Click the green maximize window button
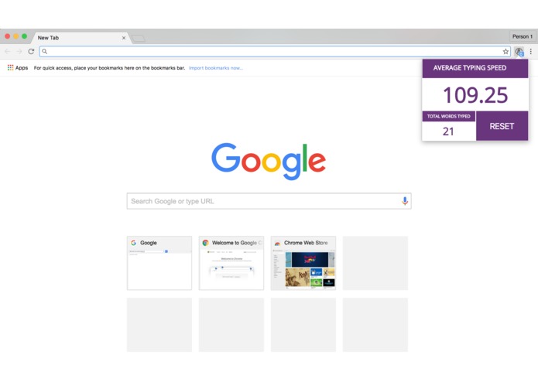Screen dimensions: 538x382 24,36
